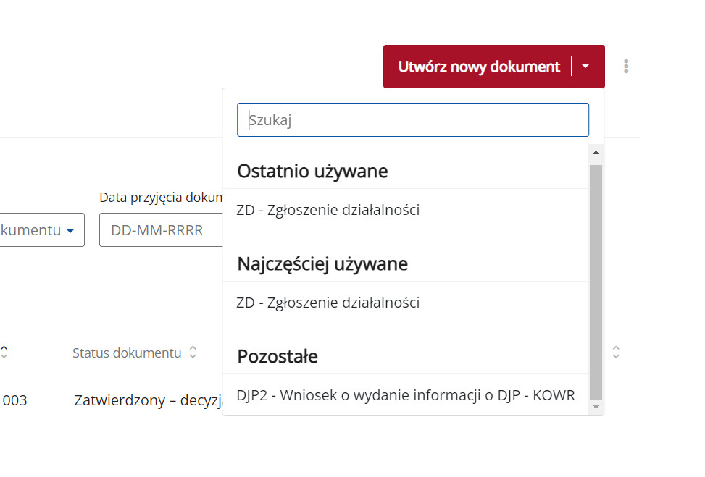Click the DD-MM-RRRR date input
Screen dimensions: 705x477
point(161,230)
